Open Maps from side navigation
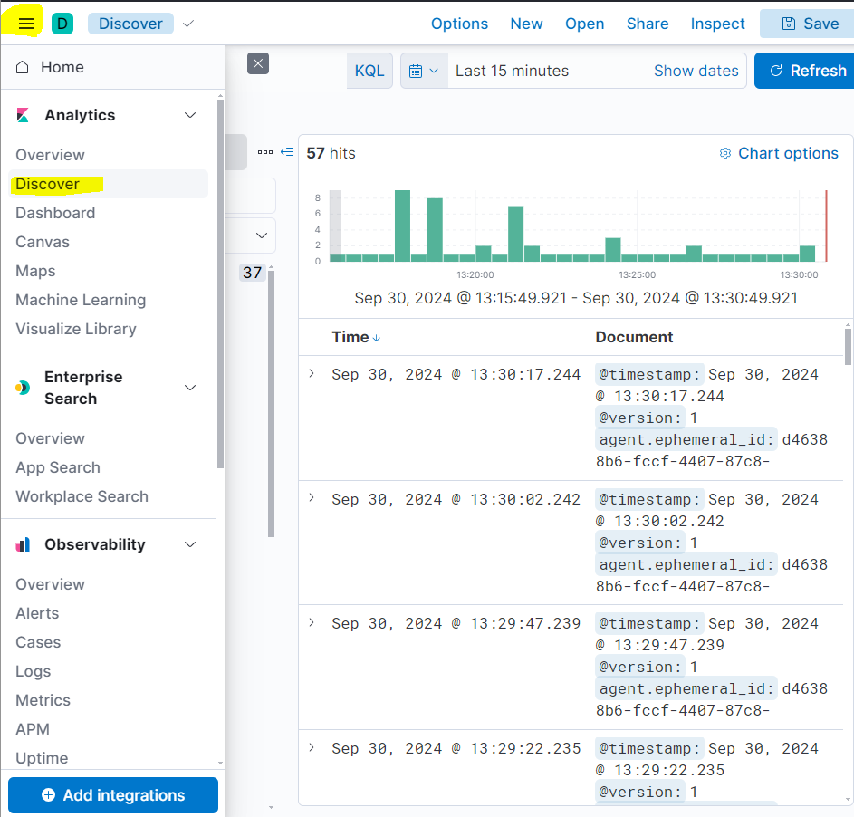 [x=35, y=271]
